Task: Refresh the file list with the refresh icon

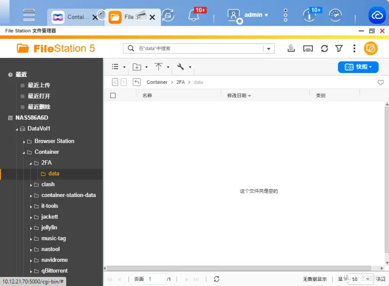Action: tap(325, 48)
